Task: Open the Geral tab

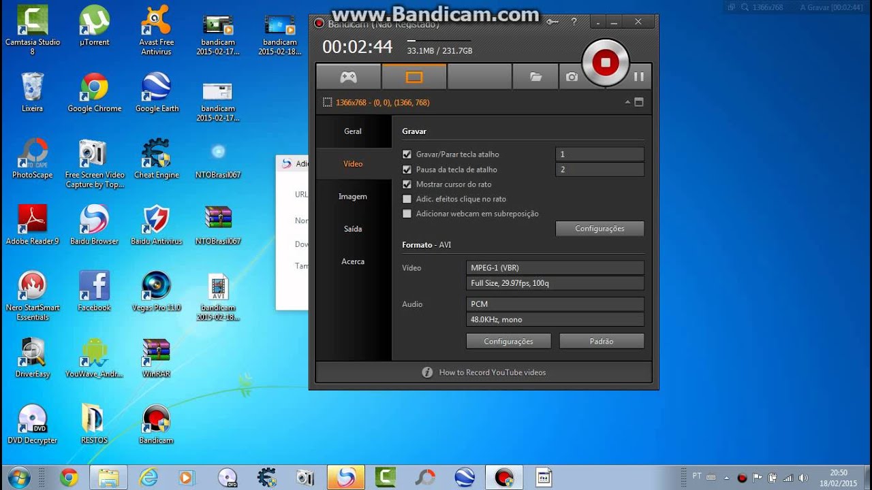Action: coord(353,131)
